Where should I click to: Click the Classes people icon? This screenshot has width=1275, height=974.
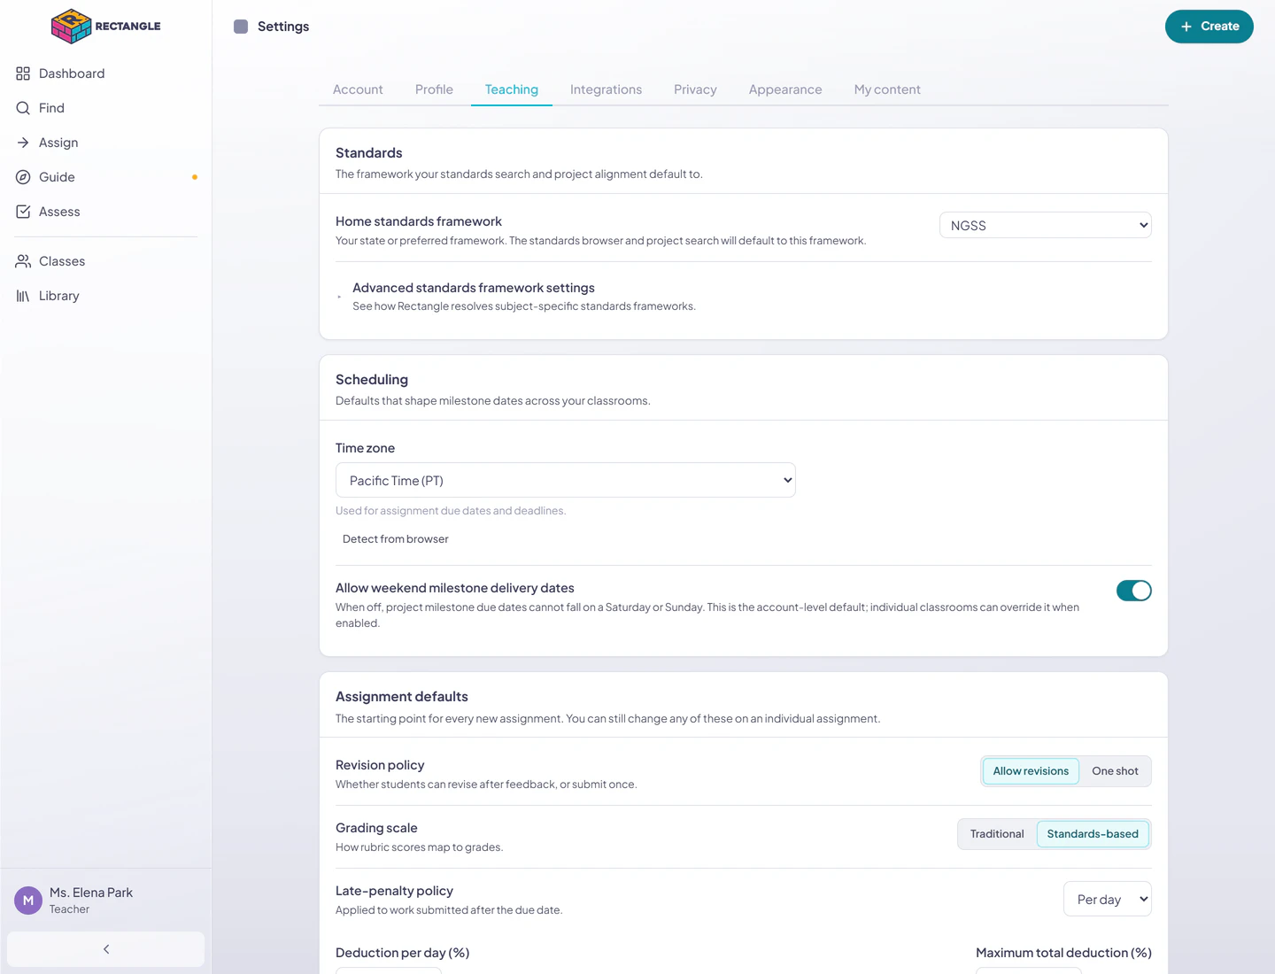[x=23, y=261]
